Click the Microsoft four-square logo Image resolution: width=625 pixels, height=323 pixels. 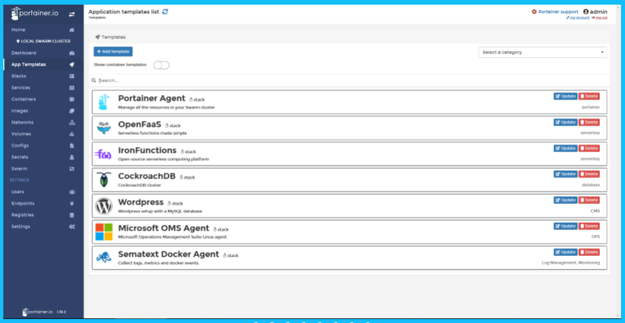tap(104, 232)
